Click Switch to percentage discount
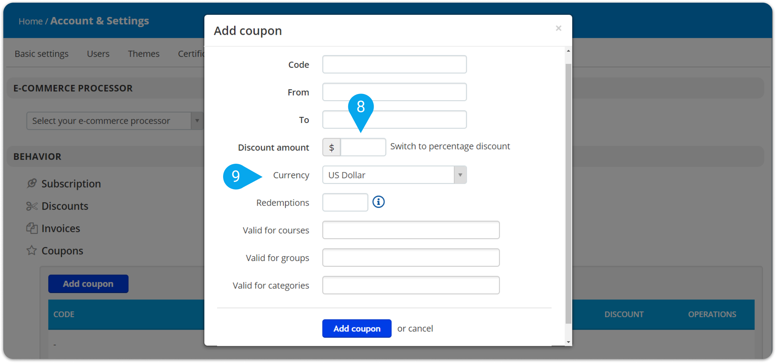Viewport: 776px width, 363px height. tap(450, 146)
